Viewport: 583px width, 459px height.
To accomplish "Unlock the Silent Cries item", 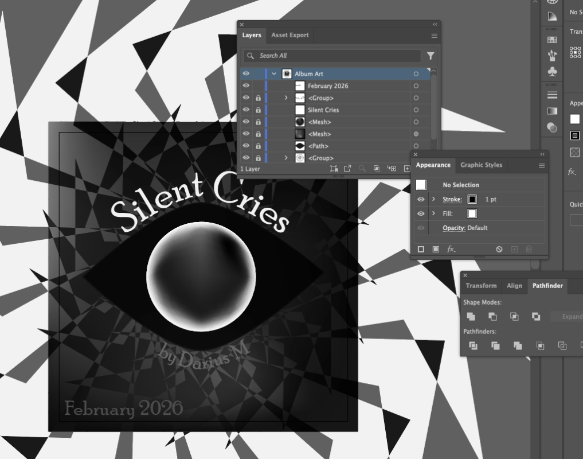I will (258, 110).
